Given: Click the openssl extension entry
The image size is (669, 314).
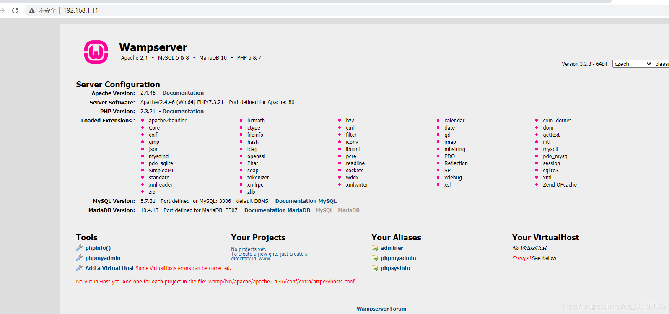Looking at the screenshot, I should [256, 156].
